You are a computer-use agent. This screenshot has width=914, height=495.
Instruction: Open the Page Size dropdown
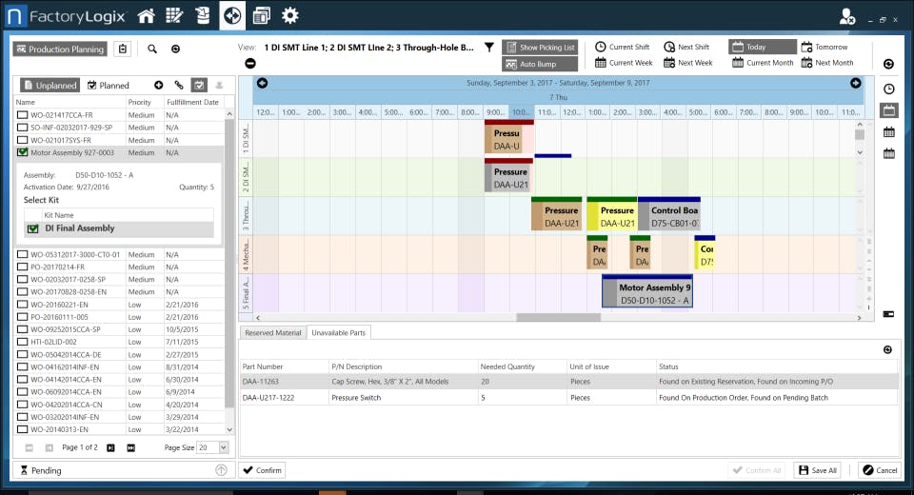click(x=223, y=447)
